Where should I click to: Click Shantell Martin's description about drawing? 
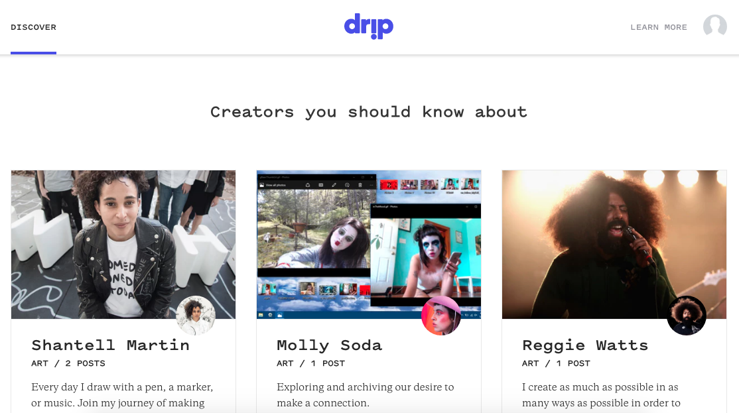122,395
